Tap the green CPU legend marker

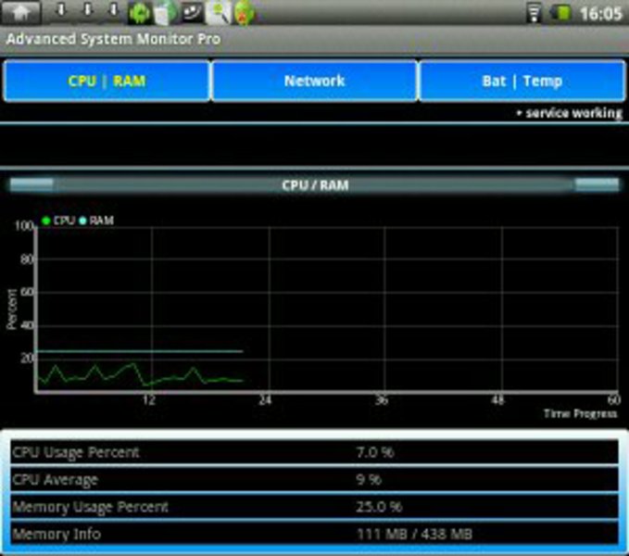(45, 221)
